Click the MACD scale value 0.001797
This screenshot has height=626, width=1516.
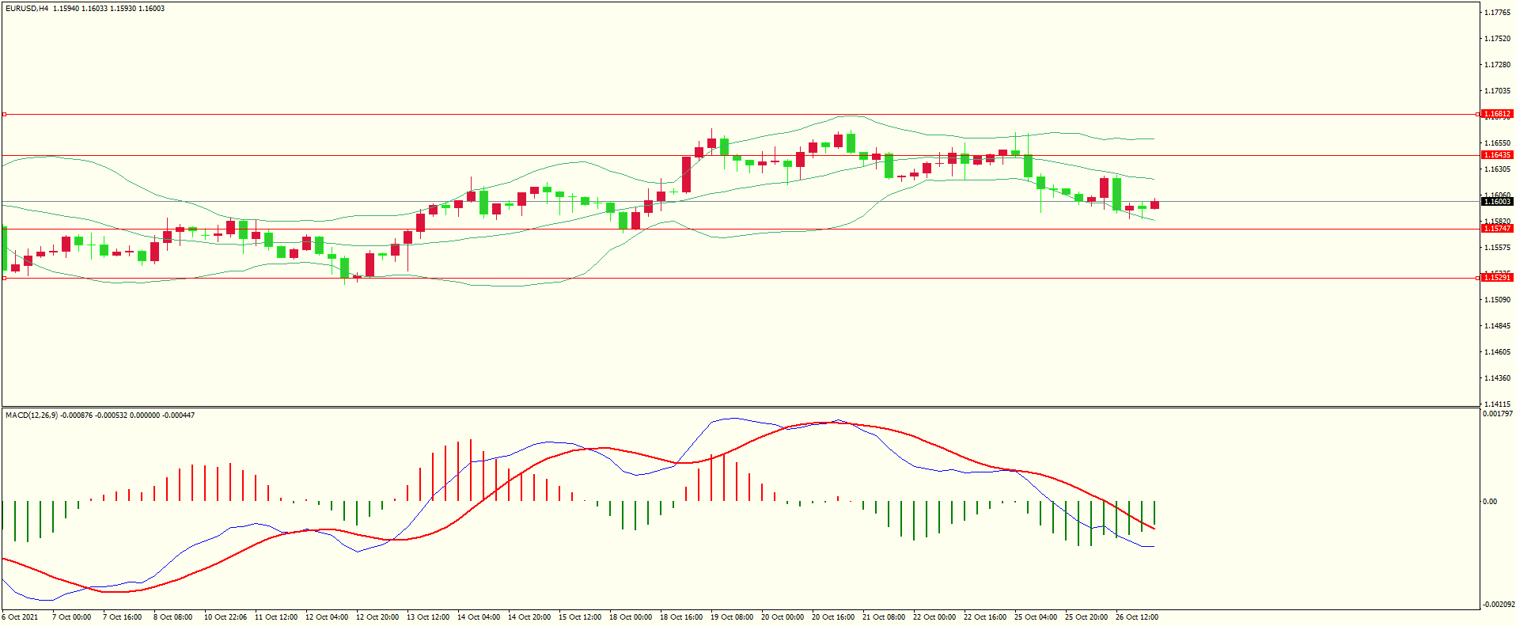point(1498,414)
